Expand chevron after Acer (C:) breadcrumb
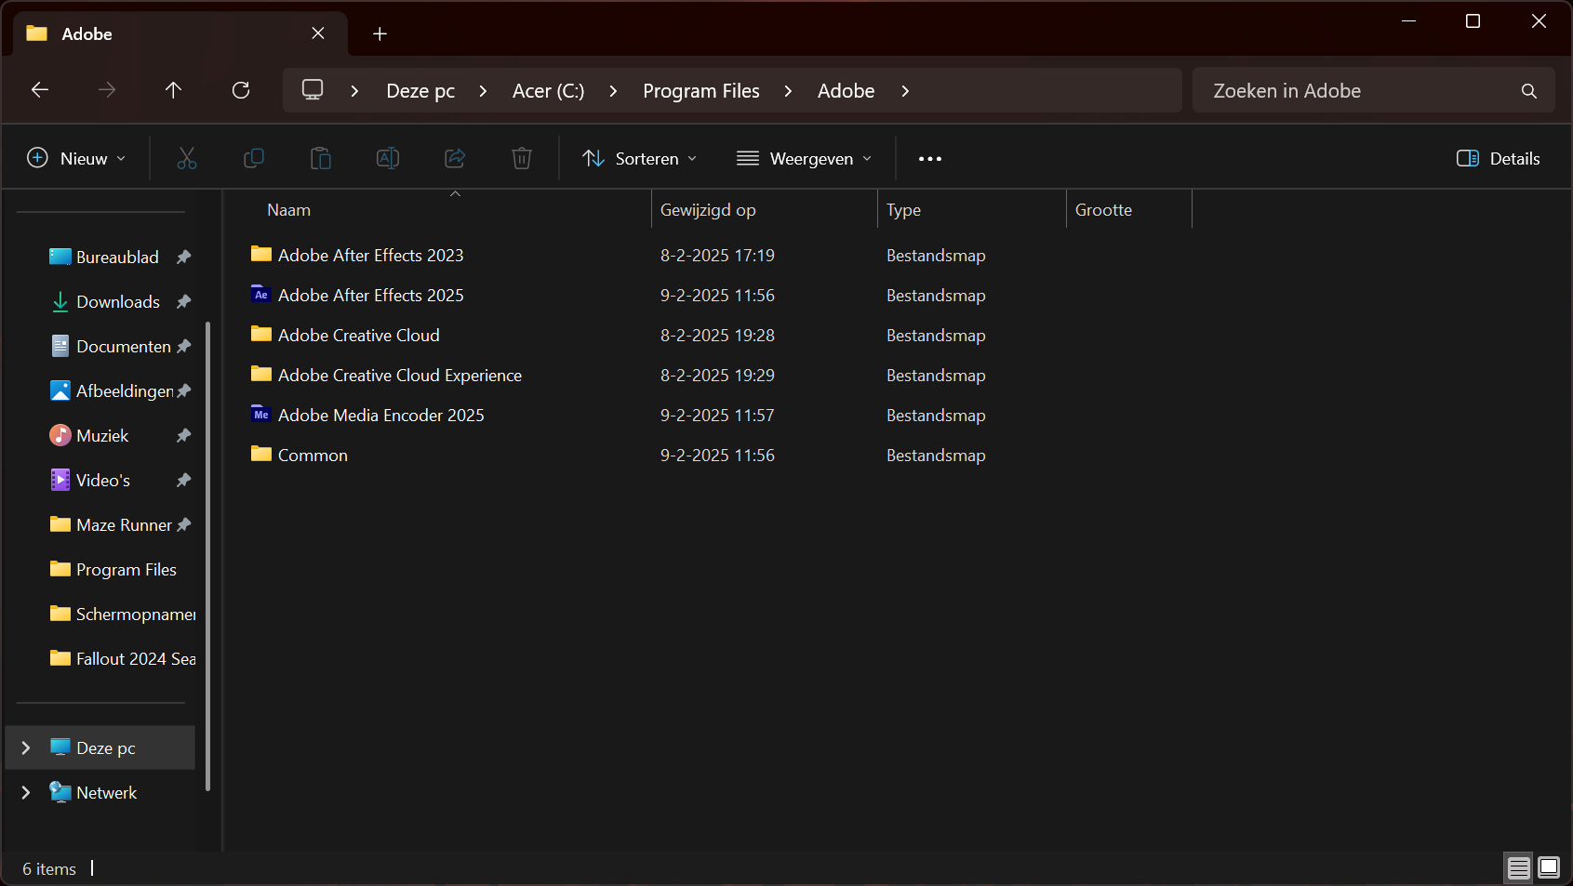Image resolution: width=1573 pixels, height=886 pixels. (613, 91)
